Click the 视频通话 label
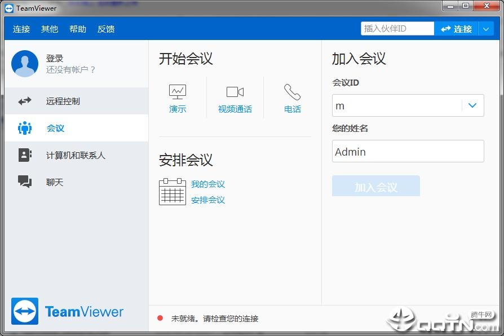The height and width of the screenshot is (336, 504). click(235, 109)
